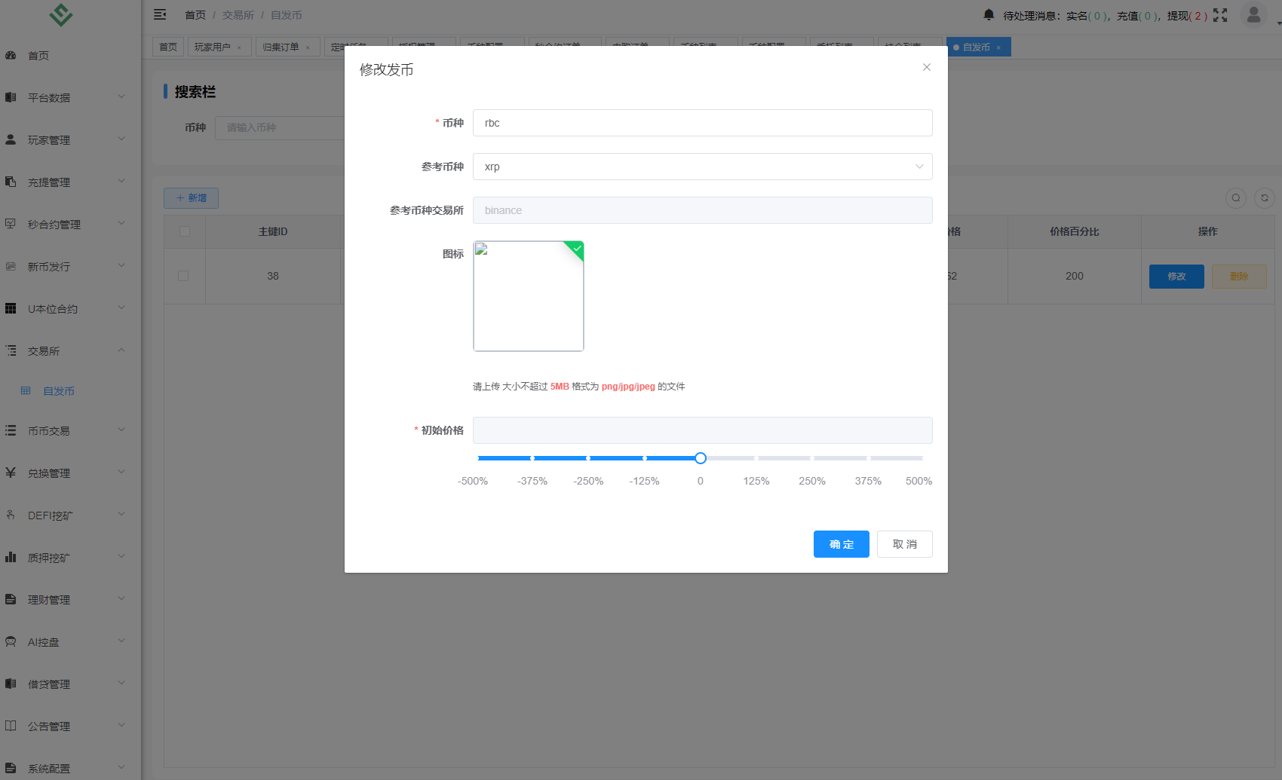The image size is (1282, 780).
Task: Click the 图标 uploaded image thumbnail
Action: [x=529, y=296]
